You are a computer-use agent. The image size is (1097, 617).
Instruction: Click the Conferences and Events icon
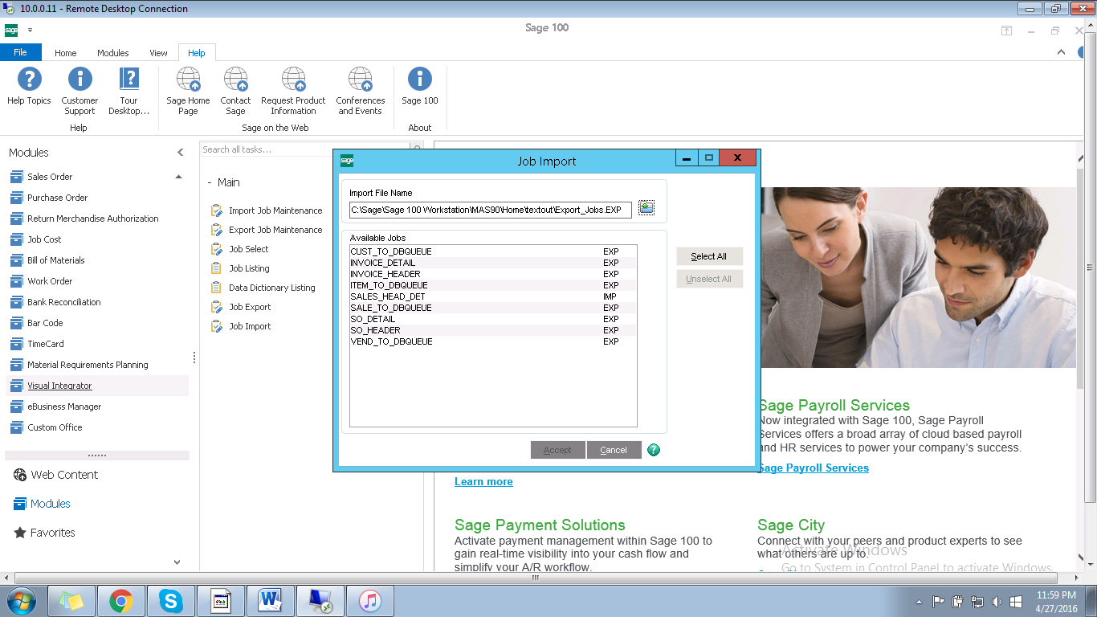tap(360, 80)
